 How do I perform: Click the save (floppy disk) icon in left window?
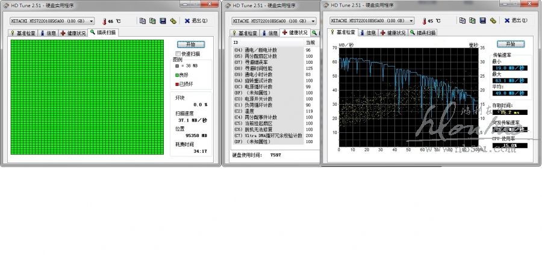pos(163,20)
